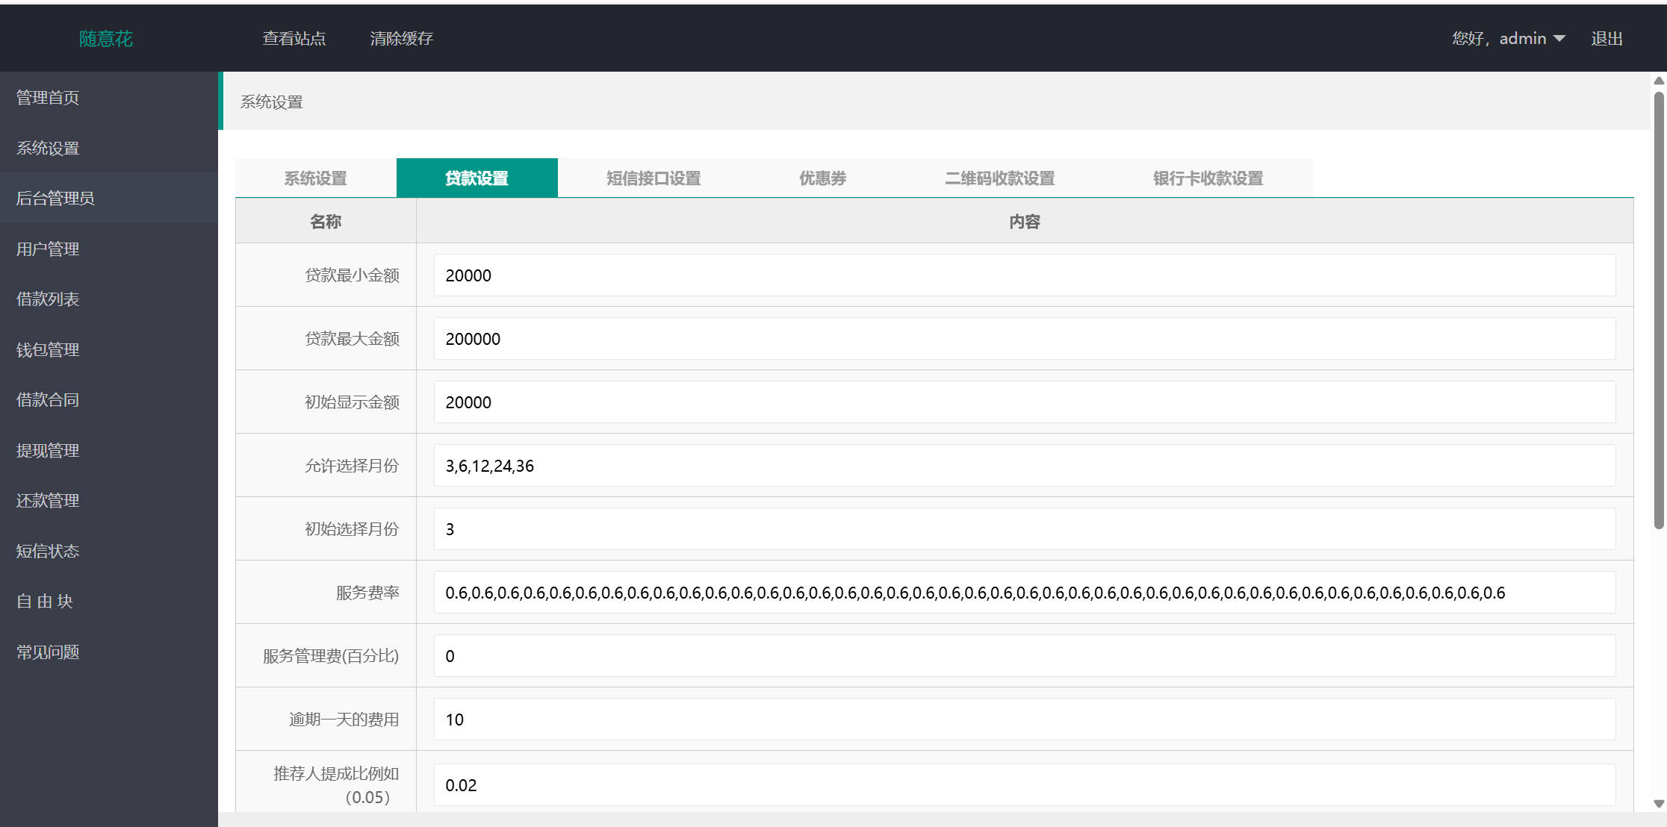Open 用户管理 in the sidebar
This screenshot has width=1667, height=827.
pos(48,249)
